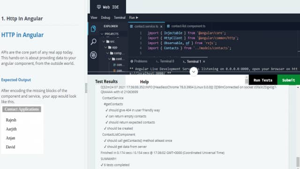Click the 'ContactListComponent' suite line

tap(119, 135)
